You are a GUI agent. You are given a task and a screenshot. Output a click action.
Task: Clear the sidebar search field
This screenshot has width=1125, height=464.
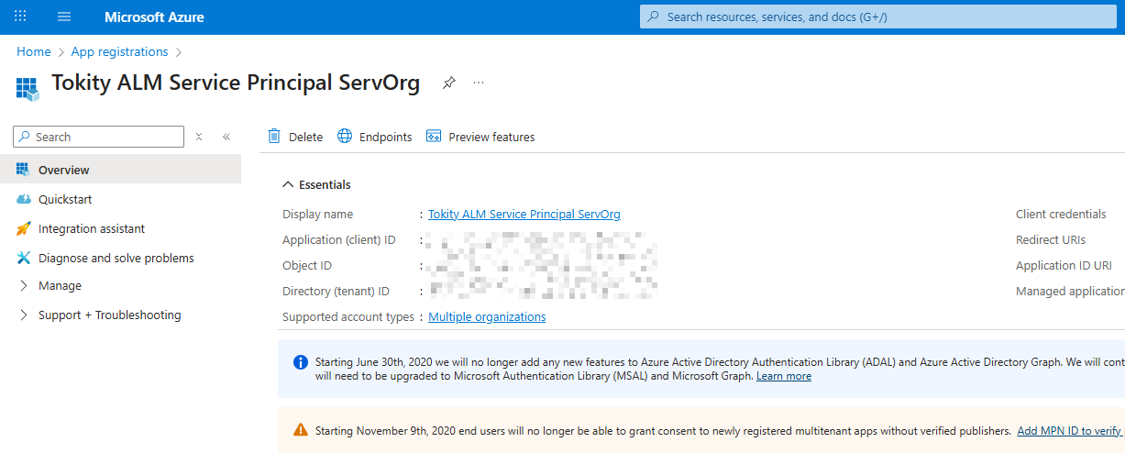click(x=198, y=137)
